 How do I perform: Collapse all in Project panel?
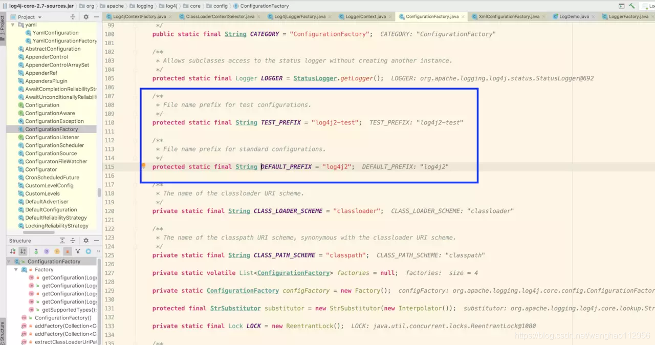[73, 17]
